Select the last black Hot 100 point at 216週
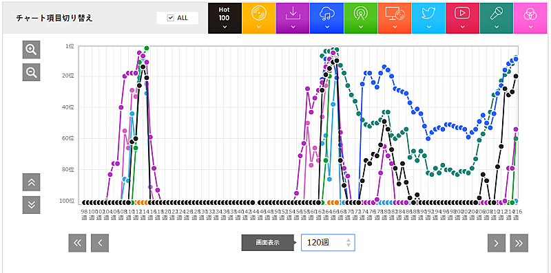 516,76
